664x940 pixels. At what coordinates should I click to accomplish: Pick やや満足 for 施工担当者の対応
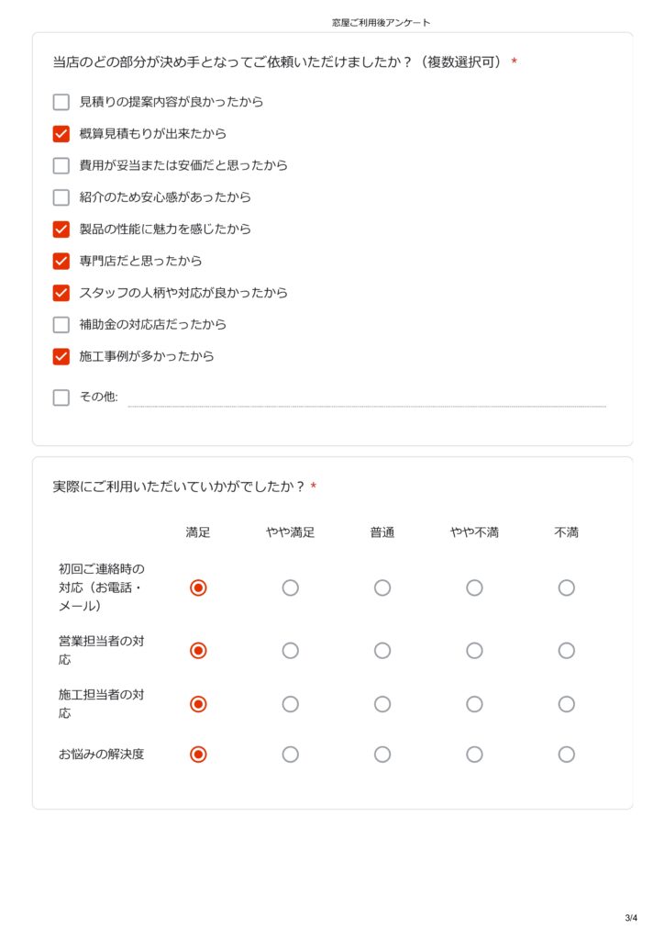pyautogui.click(x=290, y=704)
